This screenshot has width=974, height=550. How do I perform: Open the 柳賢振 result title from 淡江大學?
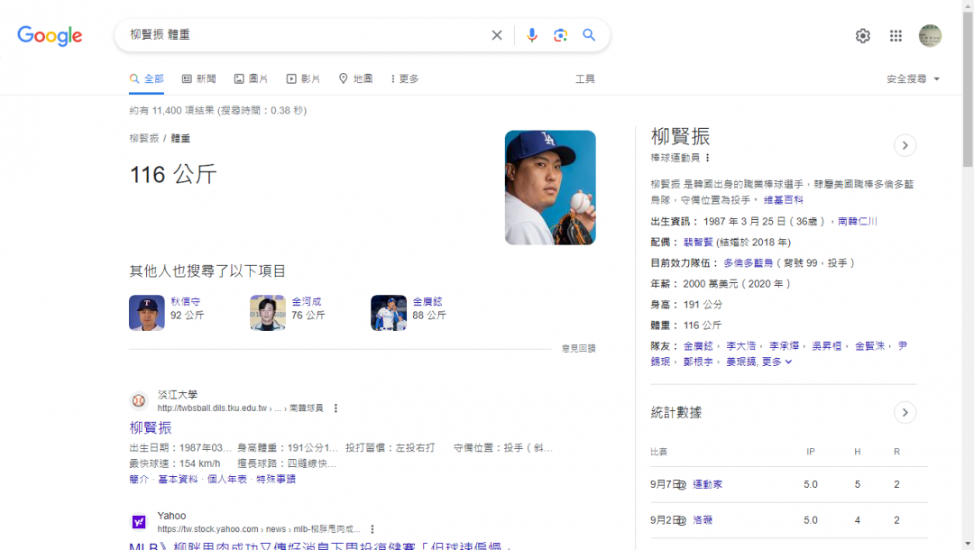tap(151, 427)
